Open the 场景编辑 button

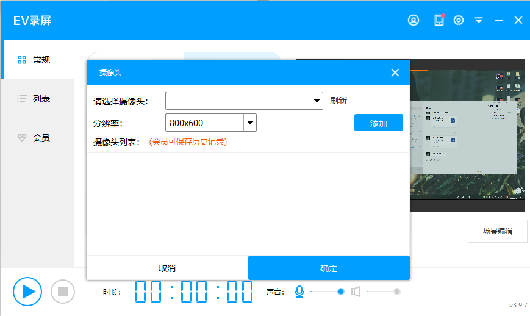(x=498, y=231)
